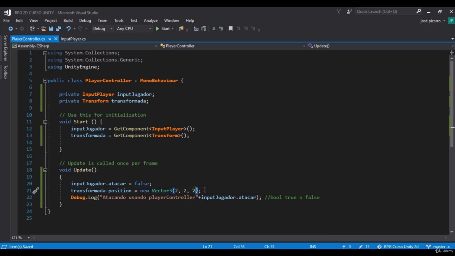Collapse the using directives block
Screen dimensions: 455x256
(45, 53)
